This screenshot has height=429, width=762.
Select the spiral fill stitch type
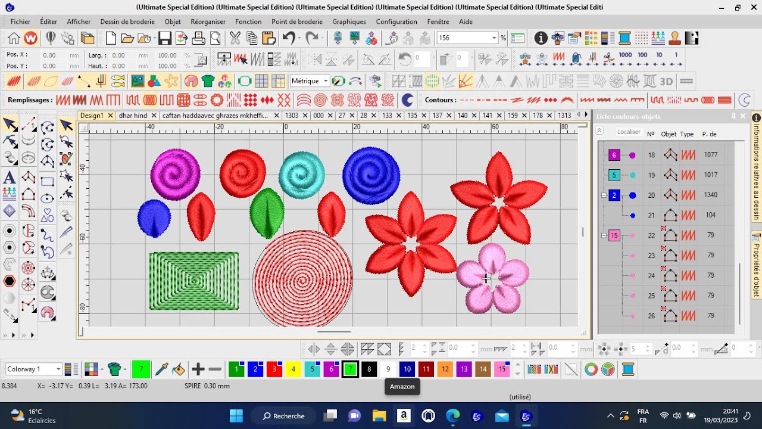[321, 100]
